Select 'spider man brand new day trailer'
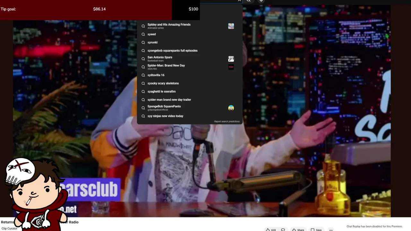This screenshot has width=411, height=231. coord(189,100)
